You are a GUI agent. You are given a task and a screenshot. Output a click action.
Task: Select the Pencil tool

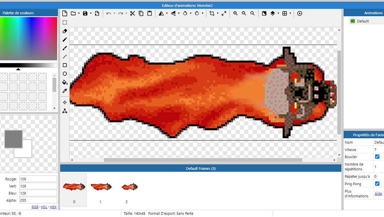[65, 40]
